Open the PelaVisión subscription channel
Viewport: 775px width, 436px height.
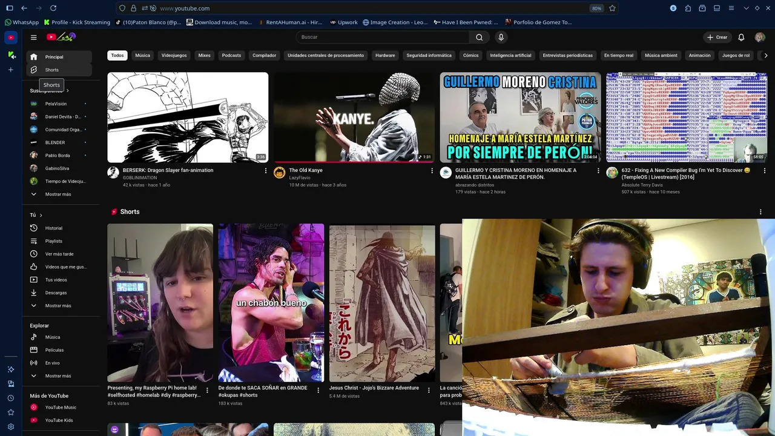(x=59, y=104)
